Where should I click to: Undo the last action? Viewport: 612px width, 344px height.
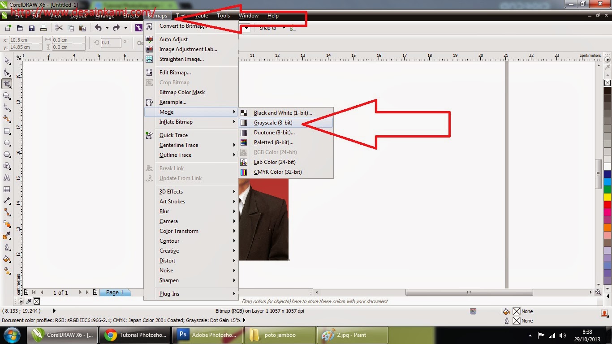pos(98,28)
